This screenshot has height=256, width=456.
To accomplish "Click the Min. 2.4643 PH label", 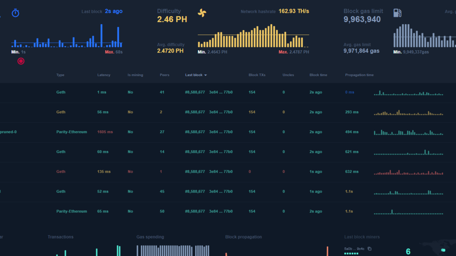I will [x=212, y=52].
